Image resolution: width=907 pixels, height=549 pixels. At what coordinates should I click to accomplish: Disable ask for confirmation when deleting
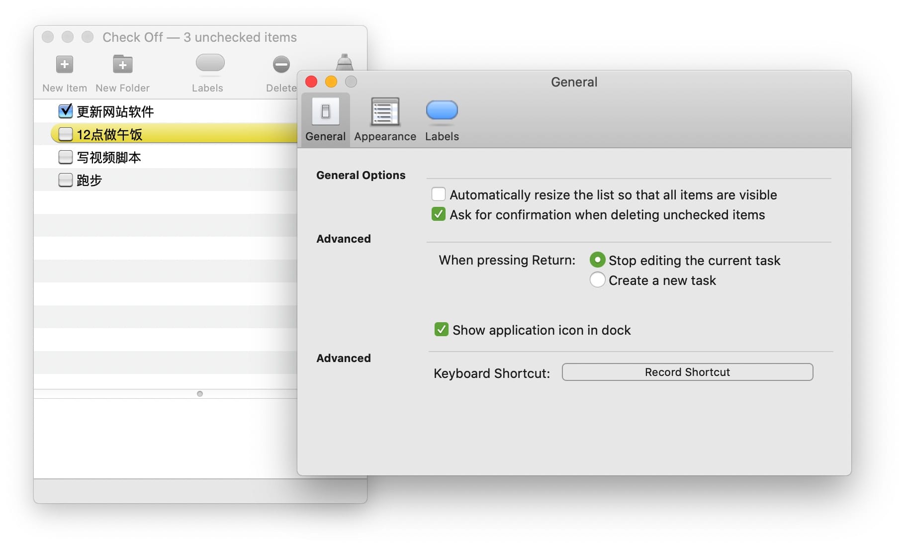pyautogui.click(x=438, y=214)
